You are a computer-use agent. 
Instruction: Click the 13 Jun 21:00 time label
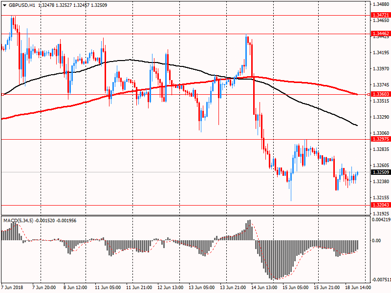point(233,288)
